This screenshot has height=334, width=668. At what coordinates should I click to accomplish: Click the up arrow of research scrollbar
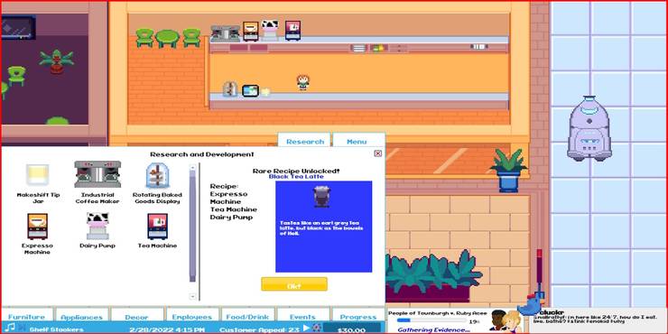click(x=192, y=167)
